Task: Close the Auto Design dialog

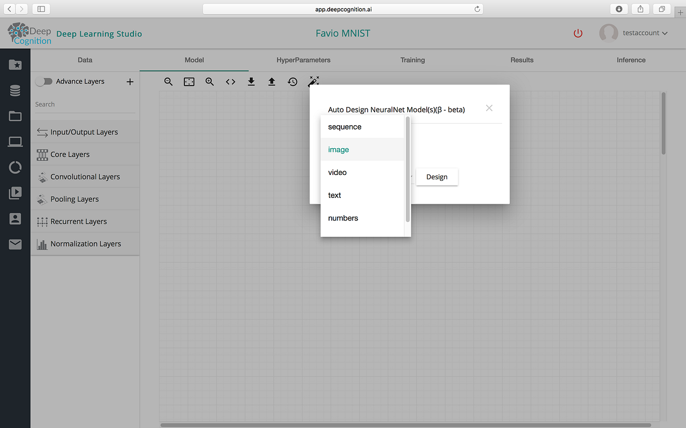Action: [489, 108]
